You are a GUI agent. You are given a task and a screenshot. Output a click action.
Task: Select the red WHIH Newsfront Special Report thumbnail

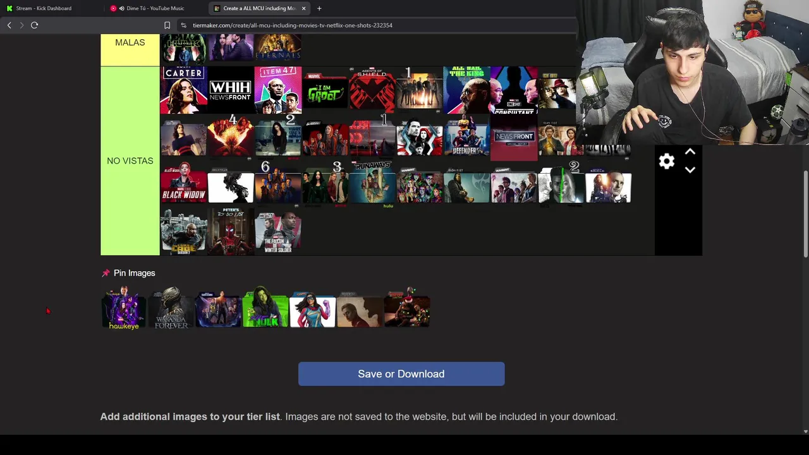point(514,137)
